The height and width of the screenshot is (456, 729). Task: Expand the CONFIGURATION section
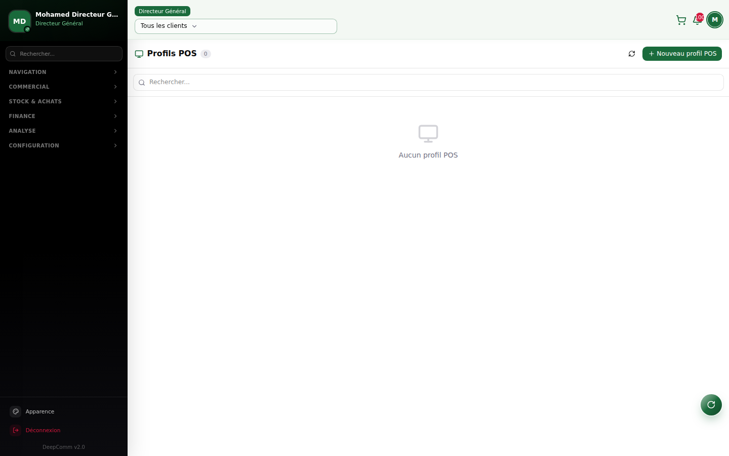(64, 145)
